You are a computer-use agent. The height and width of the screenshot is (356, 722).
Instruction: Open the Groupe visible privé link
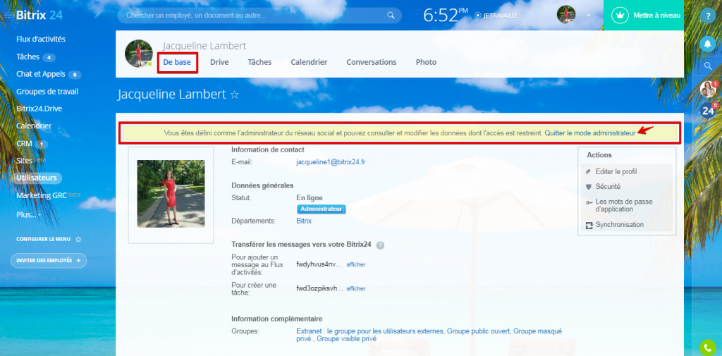pos(346,339)
